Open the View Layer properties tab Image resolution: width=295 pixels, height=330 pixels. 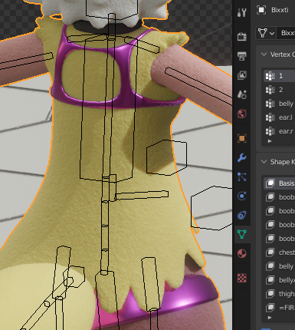[x=241, y=75]
